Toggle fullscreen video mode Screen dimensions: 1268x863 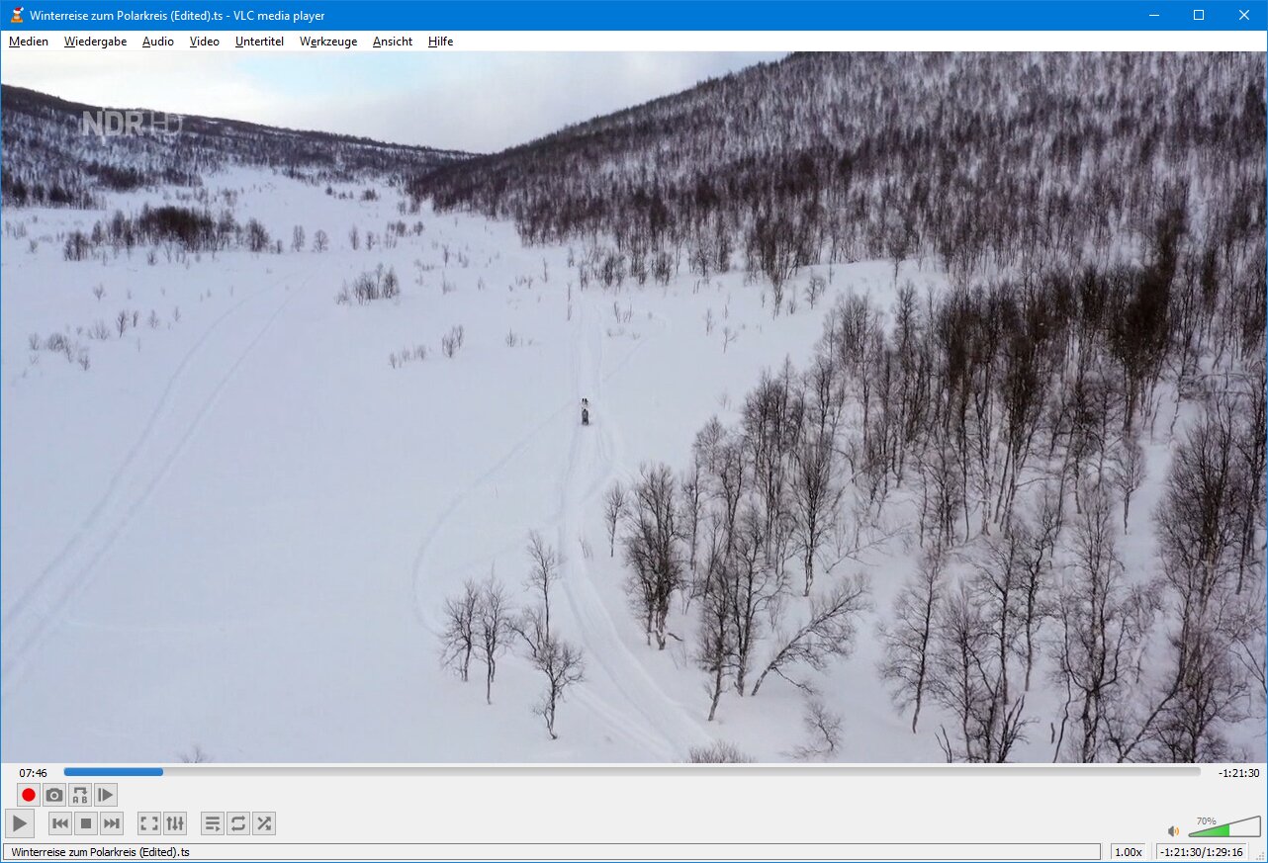[148, 823]
